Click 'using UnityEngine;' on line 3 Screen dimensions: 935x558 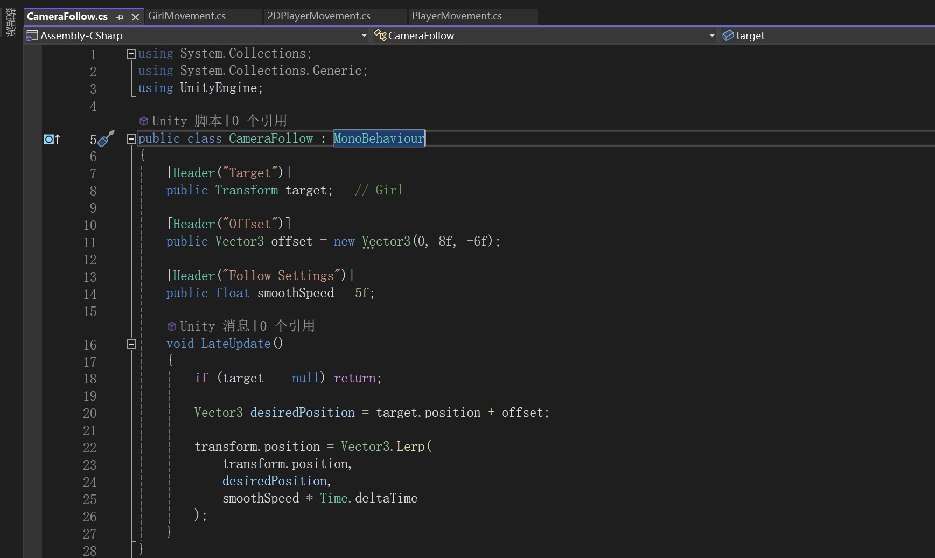click(x=200, y=88)
